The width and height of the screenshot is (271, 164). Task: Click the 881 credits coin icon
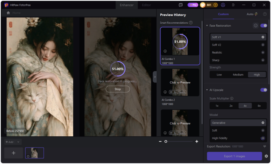click(x=203, y=5)
